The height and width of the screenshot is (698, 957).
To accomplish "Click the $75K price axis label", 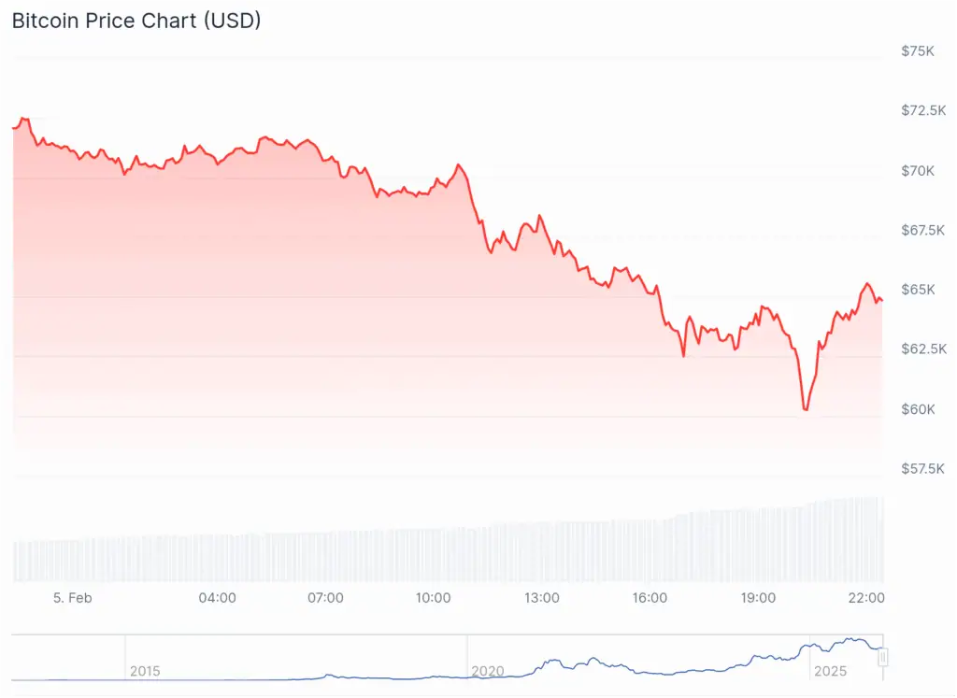I will click(917, 50).
